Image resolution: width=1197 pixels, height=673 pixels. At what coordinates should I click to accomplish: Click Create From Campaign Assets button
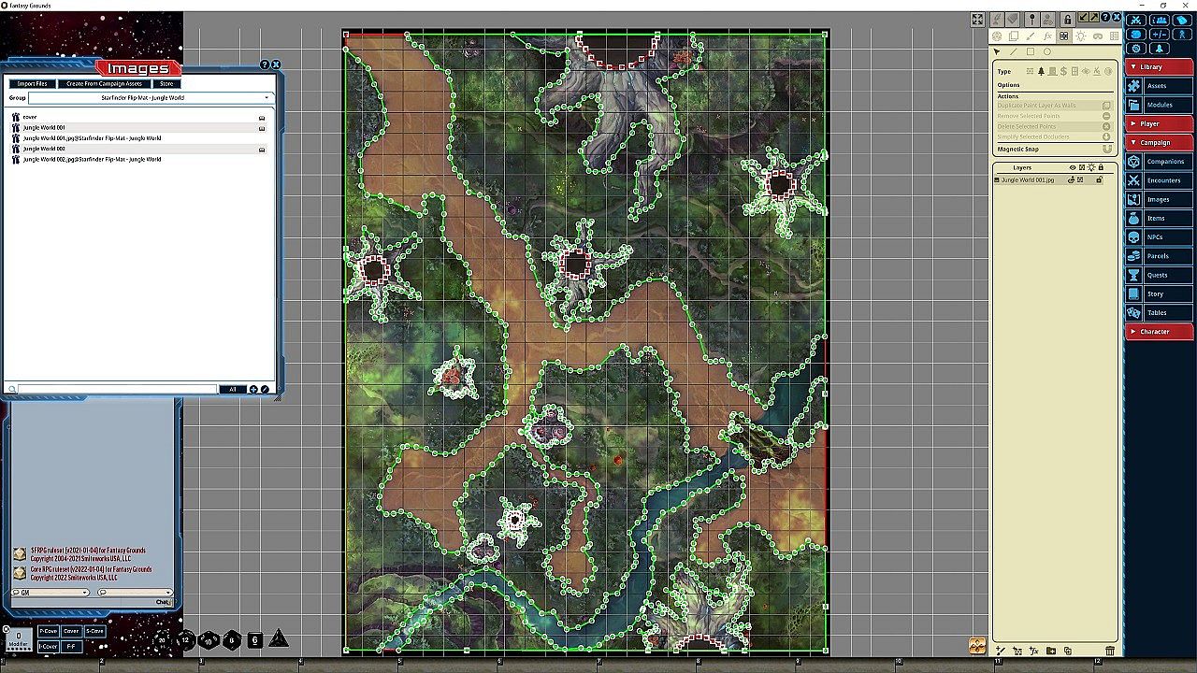pos(104,84)
